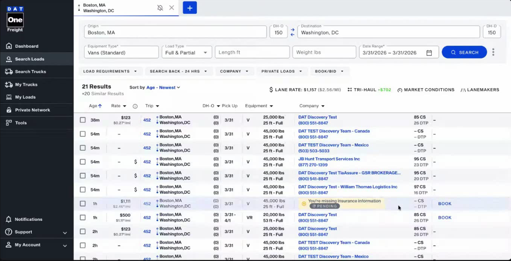Click BOOK for the $500 load
The width and height of the screenshot is (511, 261).
[x=445, y=217]
